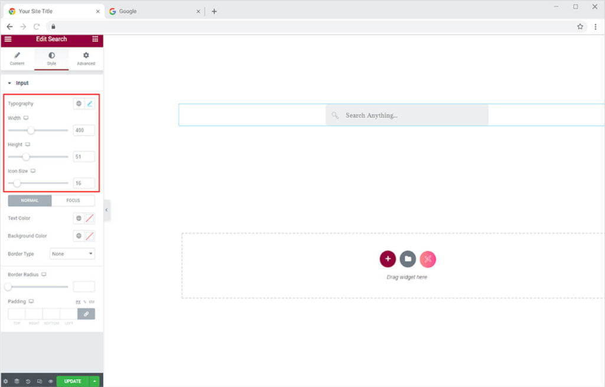Click the Typography global globe icon
The height and width of the screenshot is (387, 605).
[x=79, y=103]
